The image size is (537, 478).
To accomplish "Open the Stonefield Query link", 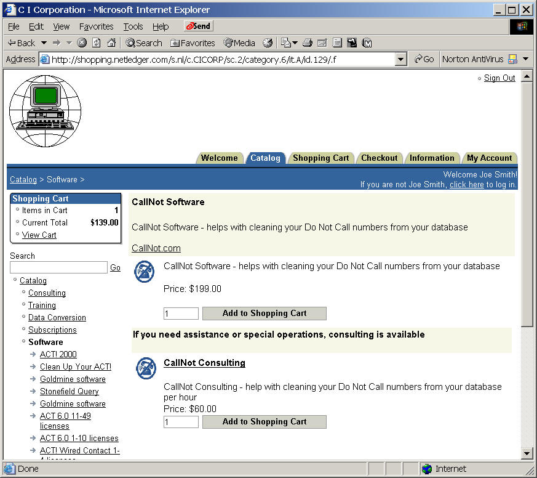I will (69, 391).
